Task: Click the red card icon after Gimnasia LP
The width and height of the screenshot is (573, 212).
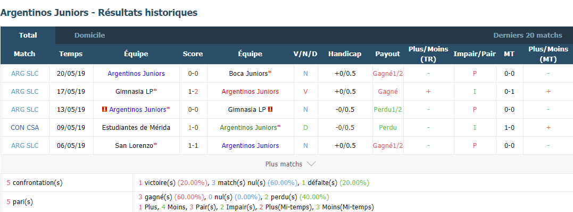Action: pyautogui.click(x=270, y=109)
